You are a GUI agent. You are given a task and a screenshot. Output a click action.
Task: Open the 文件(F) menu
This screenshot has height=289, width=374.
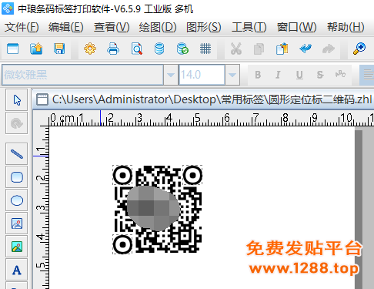tap(22, 27)
